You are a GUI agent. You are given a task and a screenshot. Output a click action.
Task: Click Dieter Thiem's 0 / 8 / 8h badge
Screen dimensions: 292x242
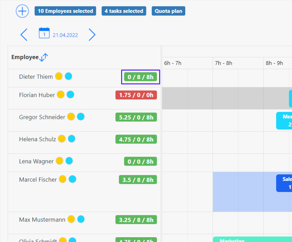[140, 77]
